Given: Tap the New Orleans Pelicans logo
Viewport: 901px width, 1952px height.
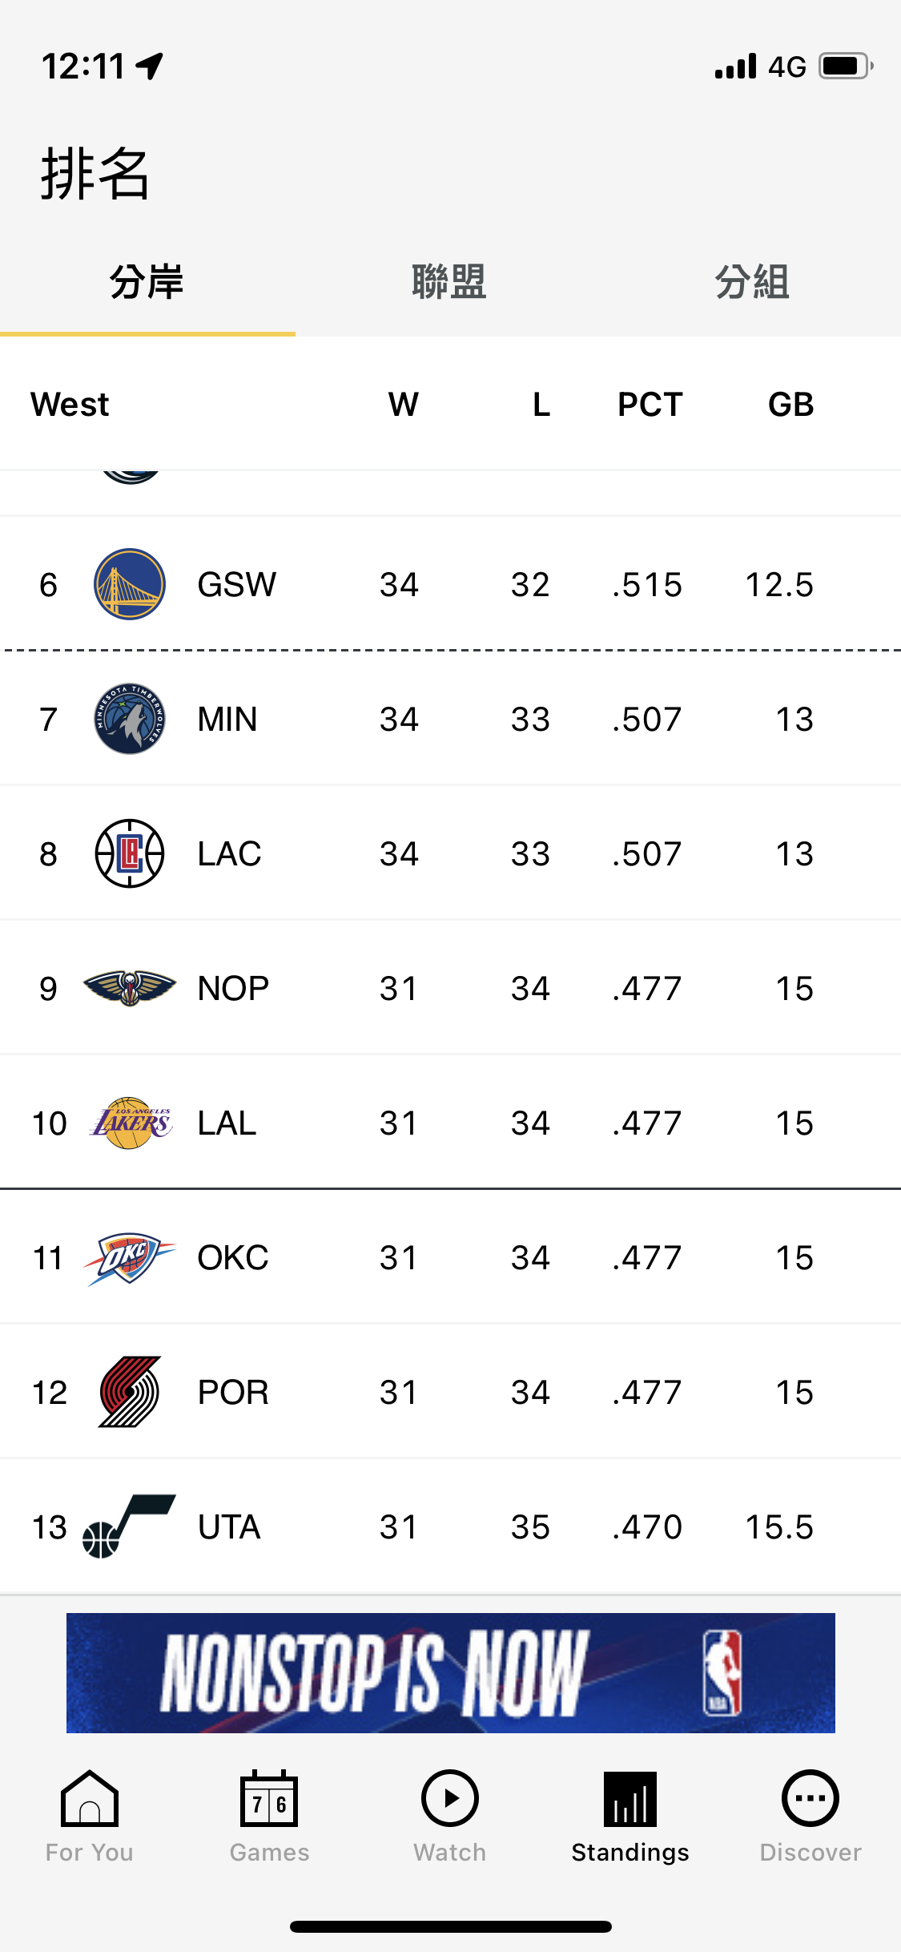Looking at the screenshot, I should (x=130, y=988).
